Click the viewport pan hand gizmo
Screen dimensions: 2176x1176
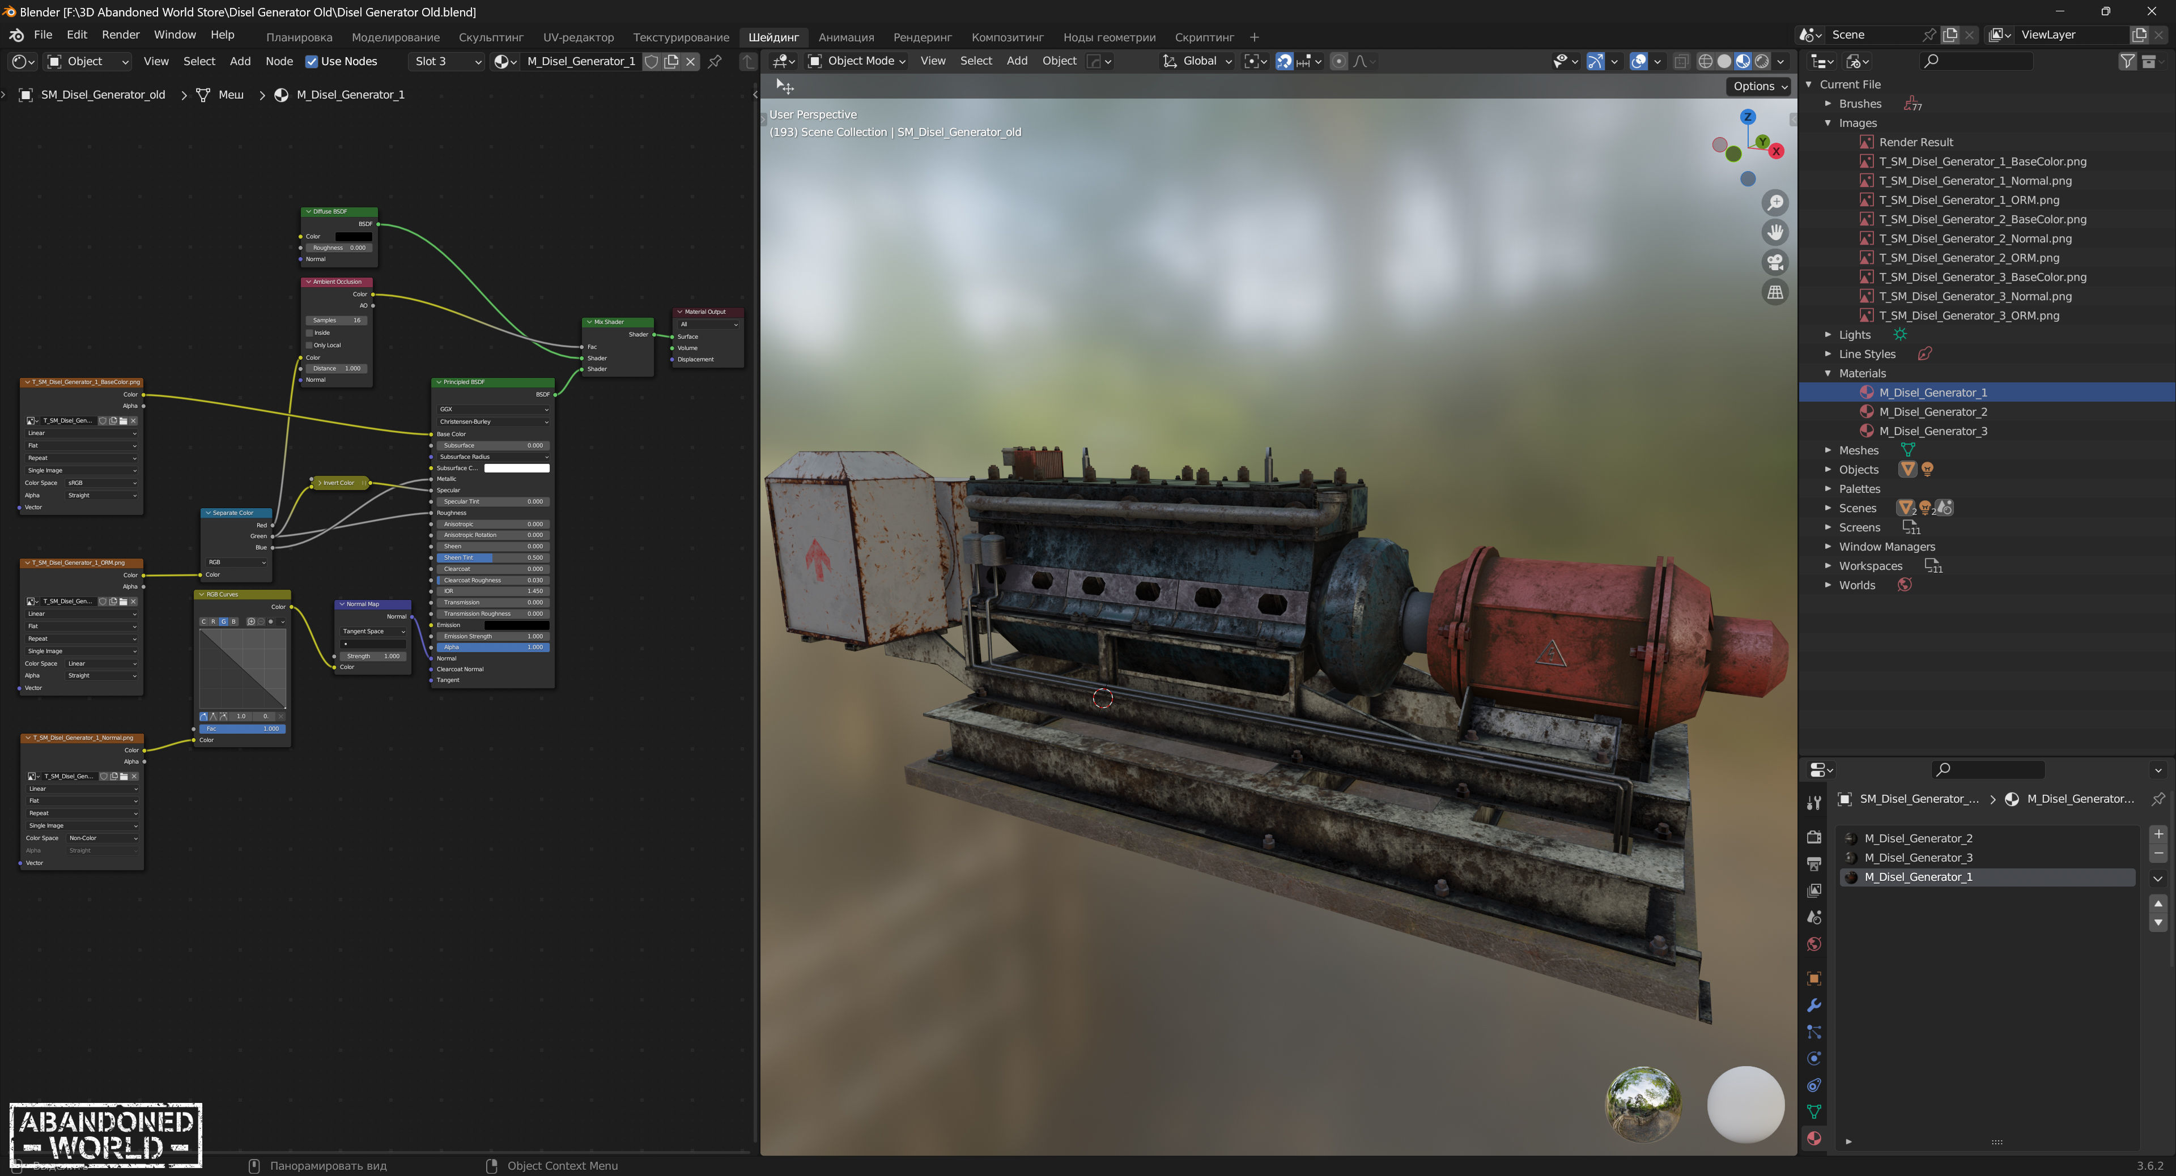(x=1775, y=232)
